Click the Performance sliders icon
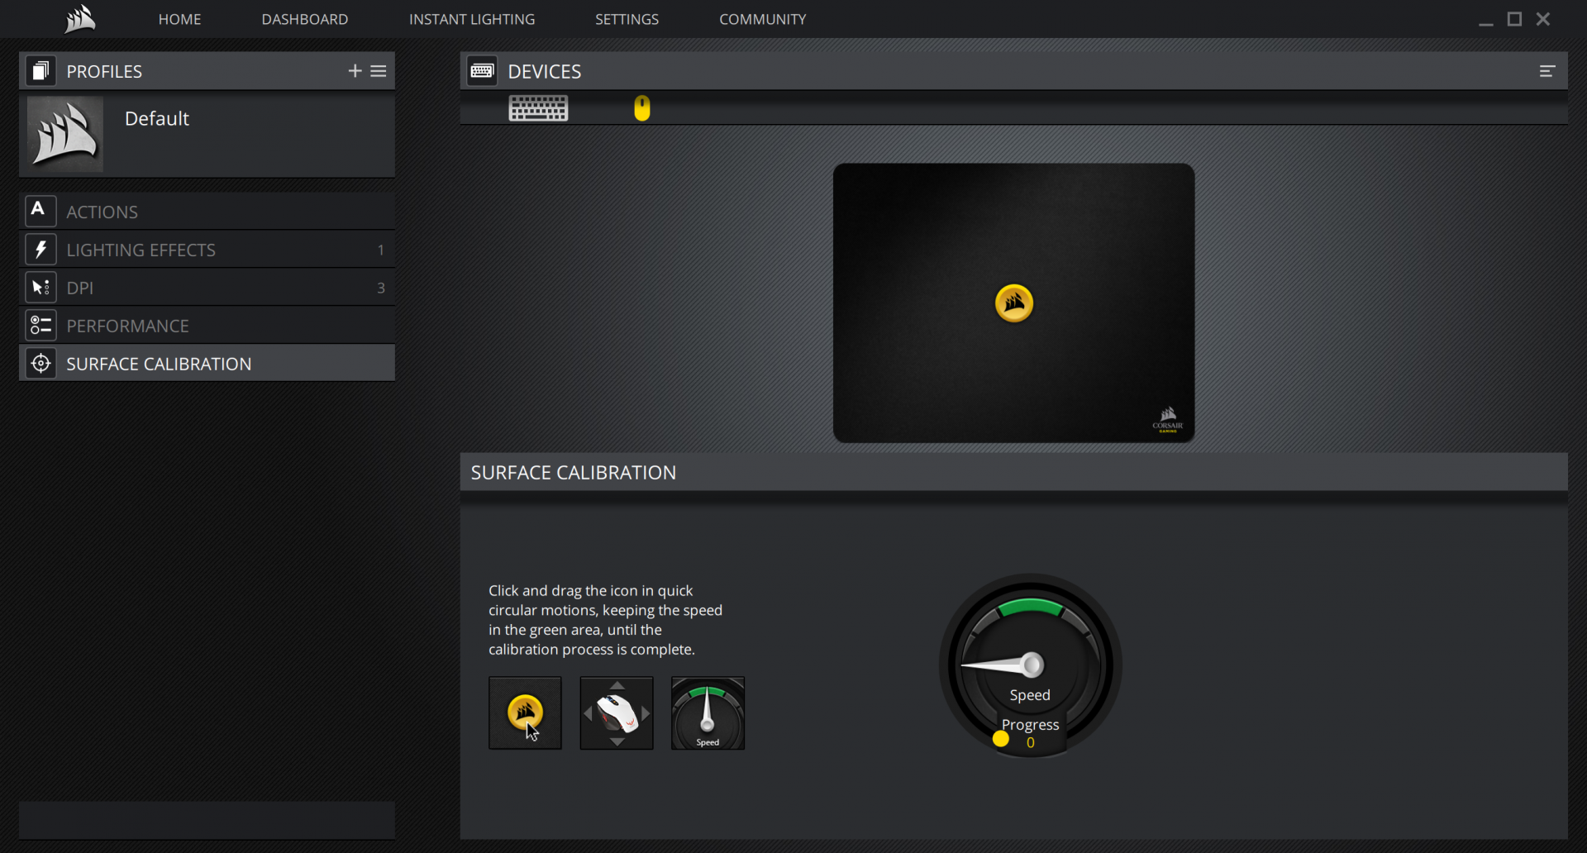The width and height of the screenshot is (1587, 853). coord(41,325)
